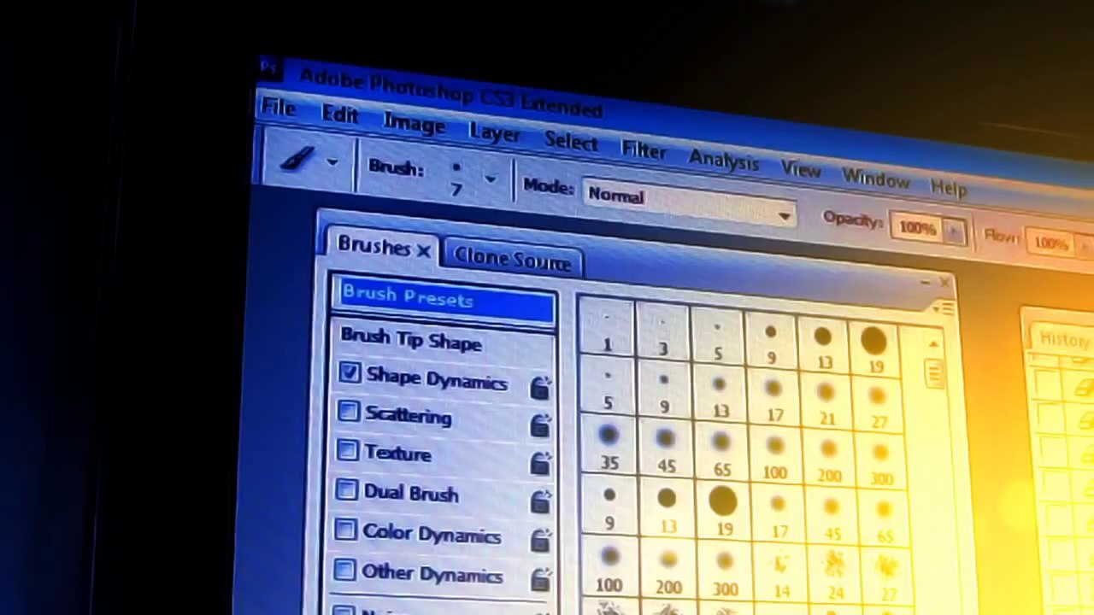Enable the Scattering checkbox
The width and height of the screenshot is (1094, 615).
click(348, 412)
